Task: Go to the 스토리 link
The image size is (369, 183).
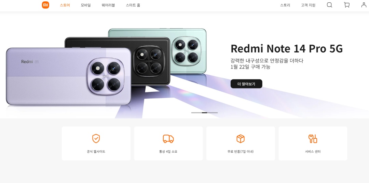Action: coord(285,5)
